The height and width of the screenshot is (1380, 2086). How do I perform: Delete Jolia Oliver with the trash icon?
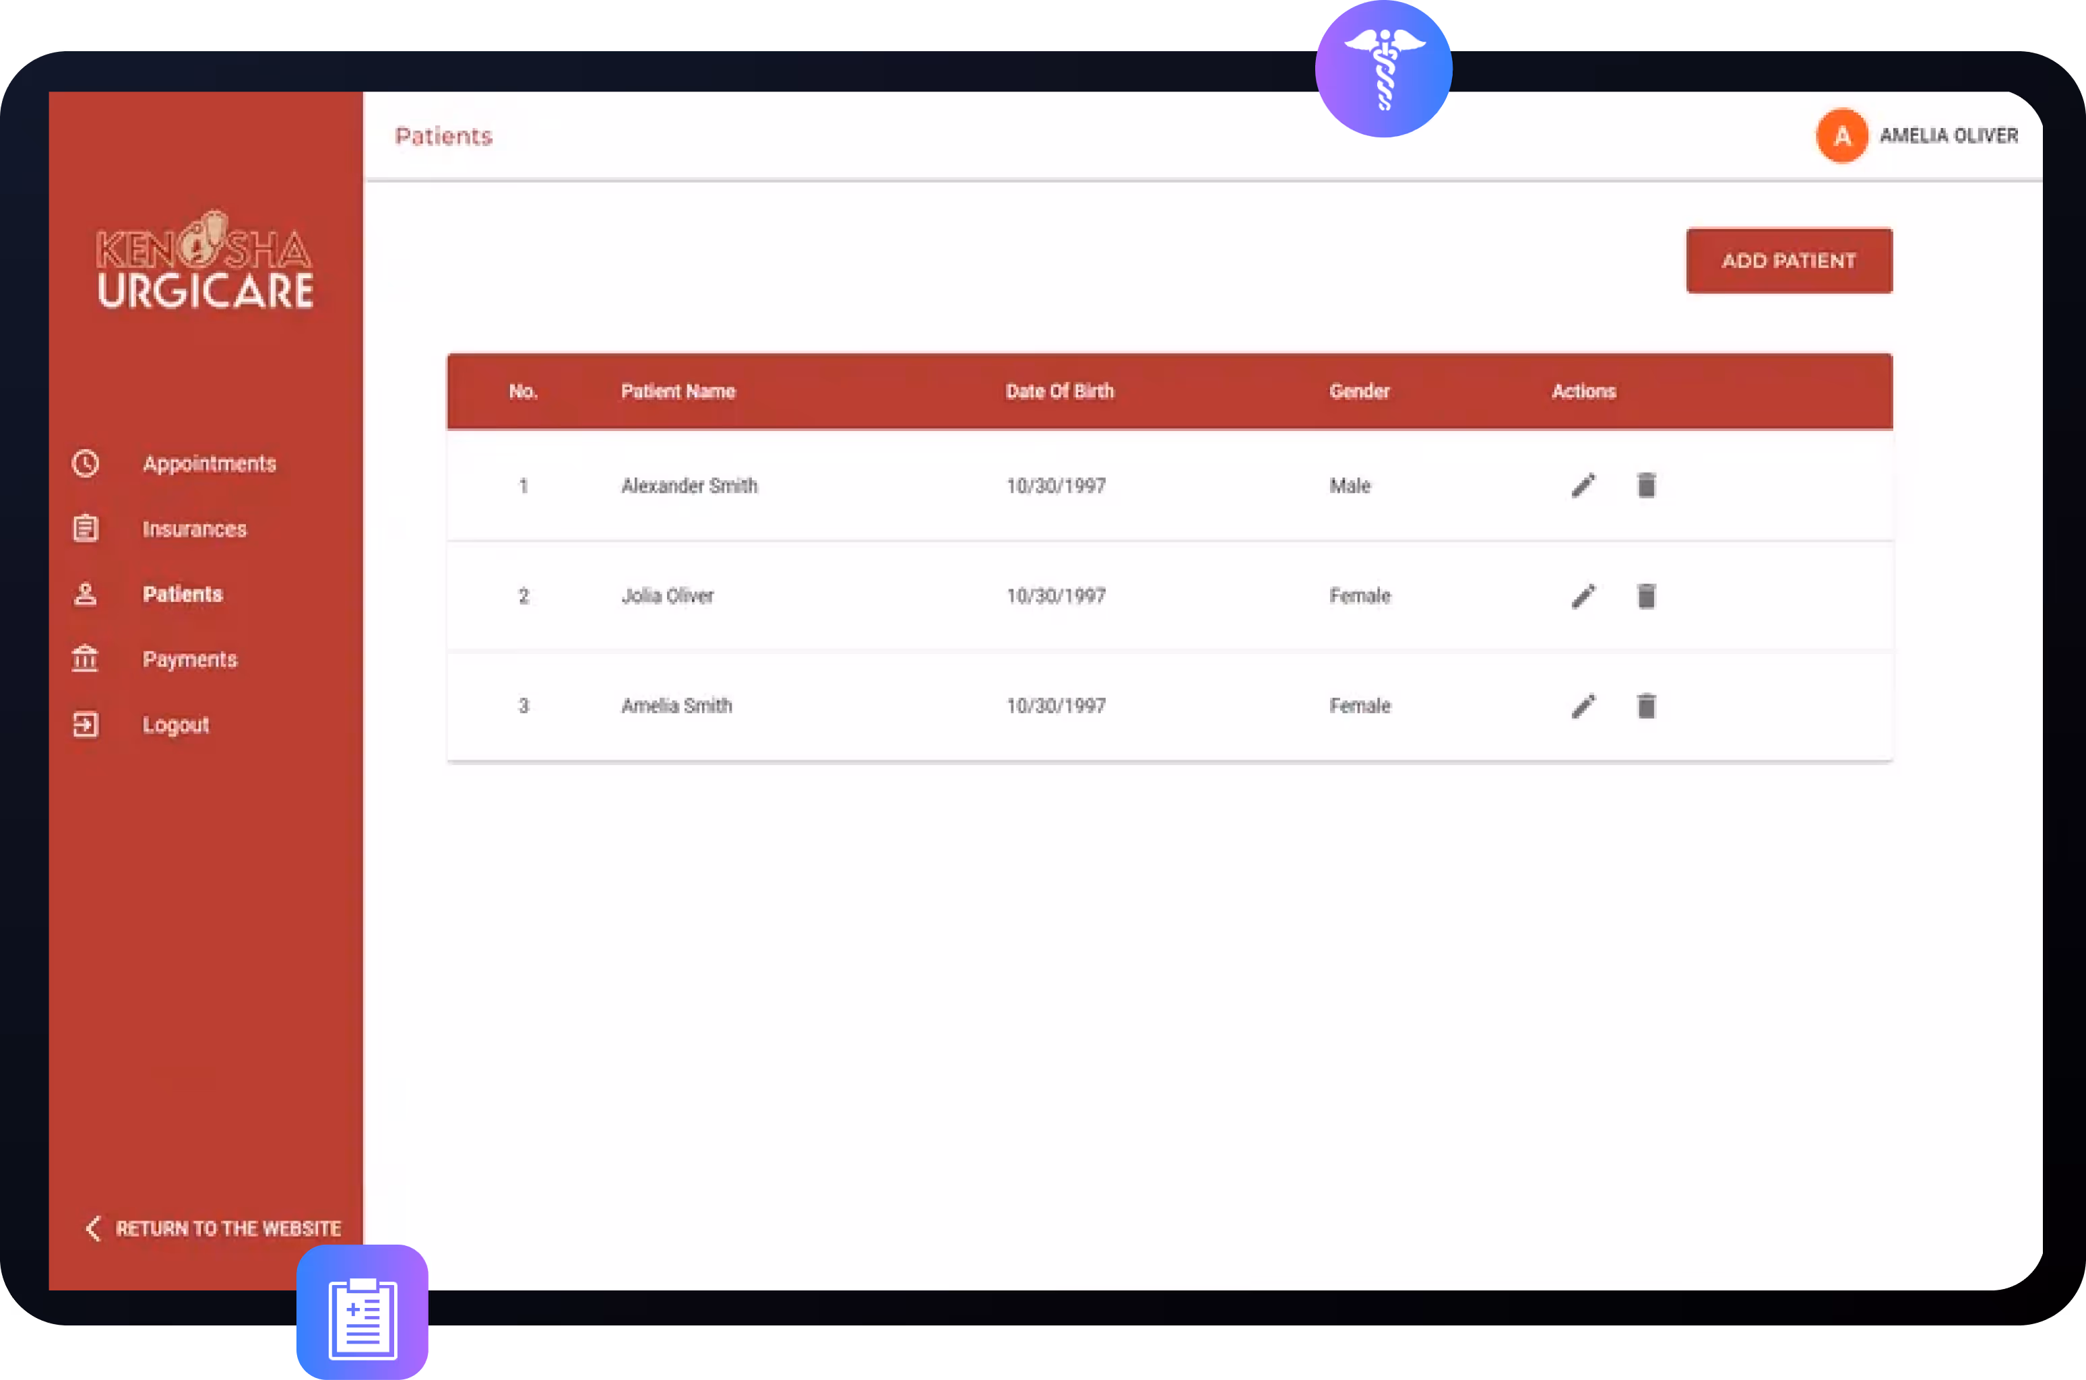pyautogui.click(x=1647, y=596)
